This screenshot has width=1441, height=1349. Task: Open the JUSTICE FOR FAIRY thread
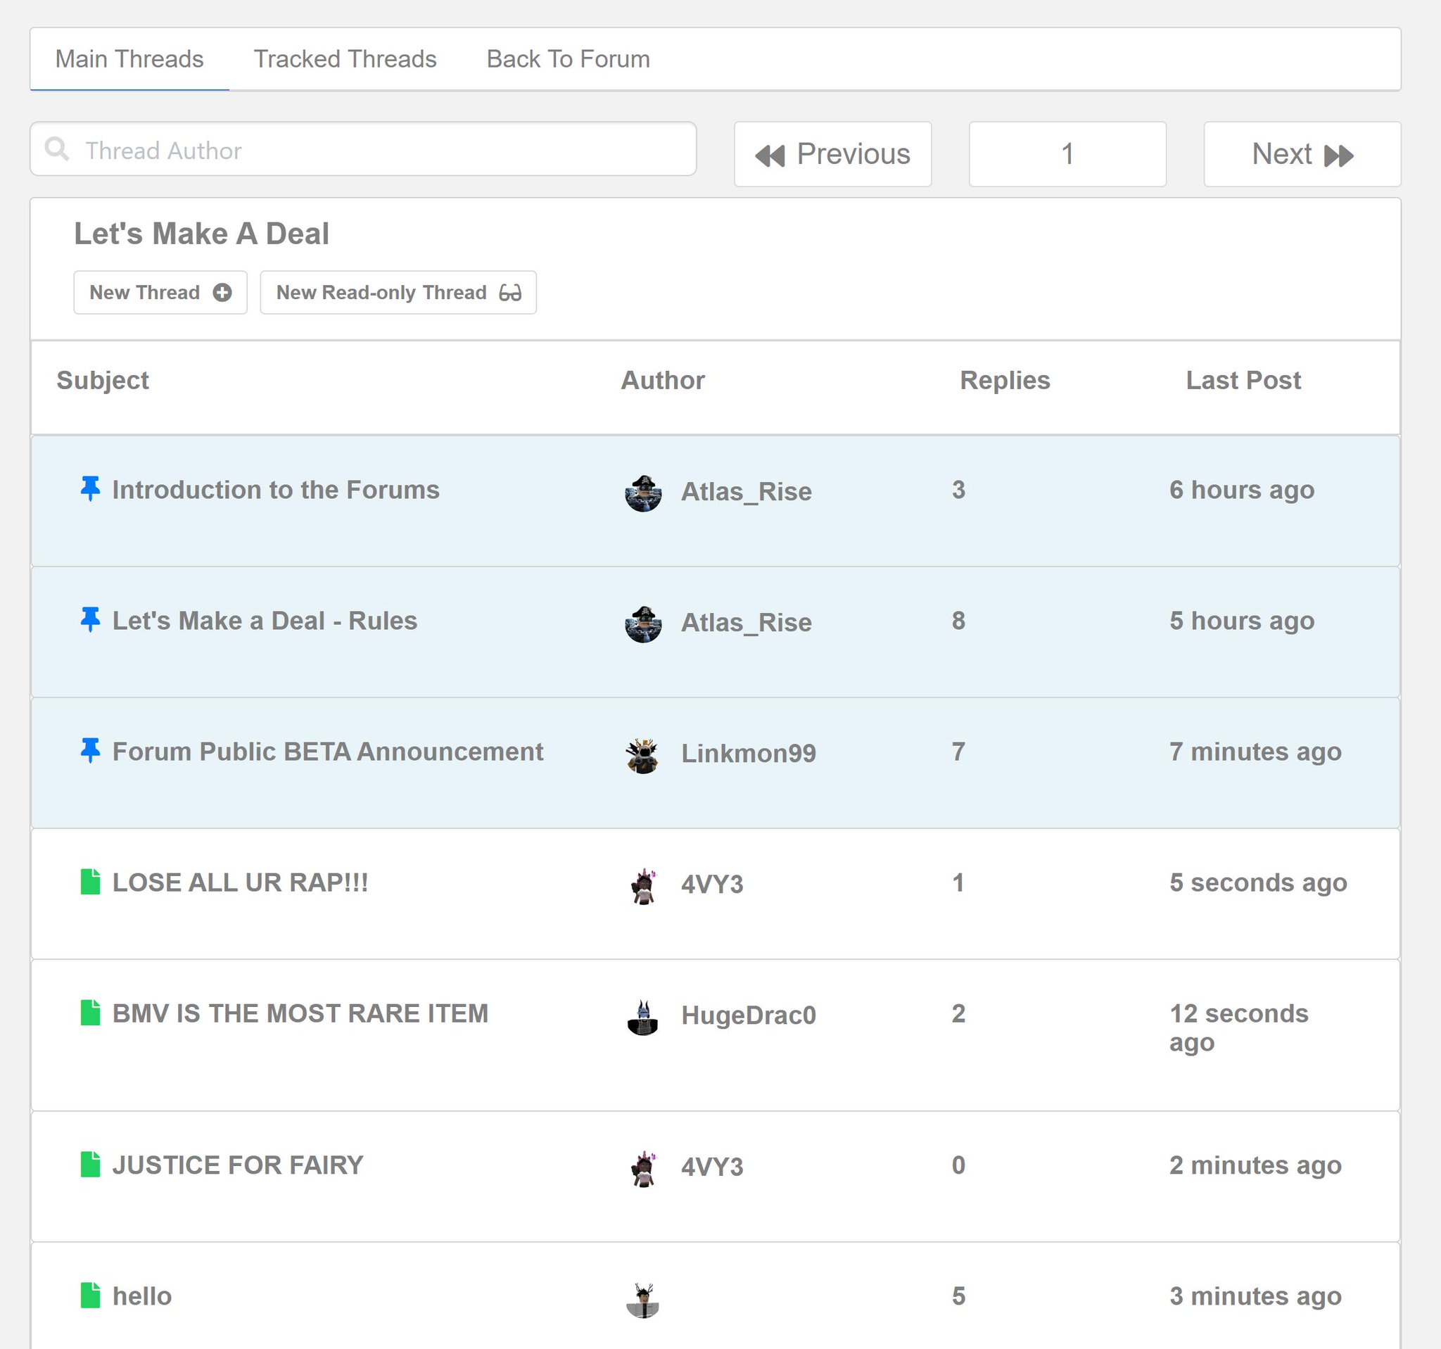(x=238, y=1165)
